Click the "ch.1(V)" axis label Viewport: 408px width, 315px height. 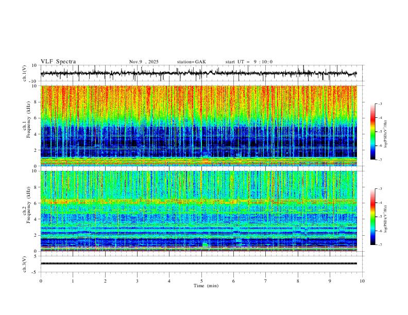[x=25, y=73]
